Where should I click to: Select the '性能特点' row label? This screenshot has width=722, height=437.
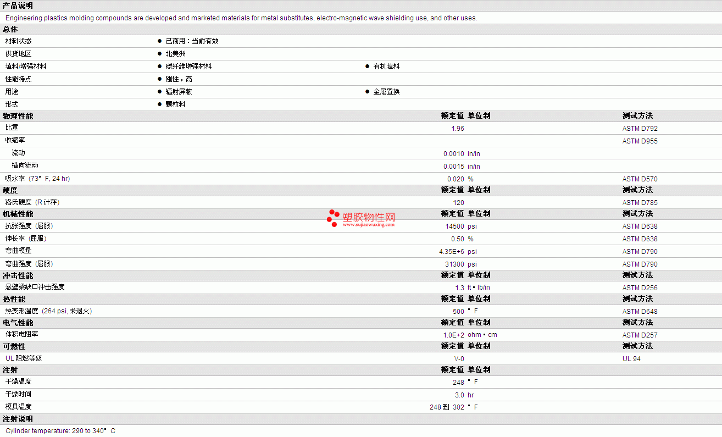click(19, 79)
